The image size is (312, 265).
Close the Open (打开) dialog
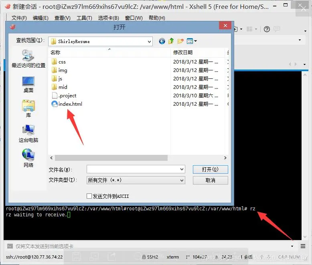tap(225, 26)
